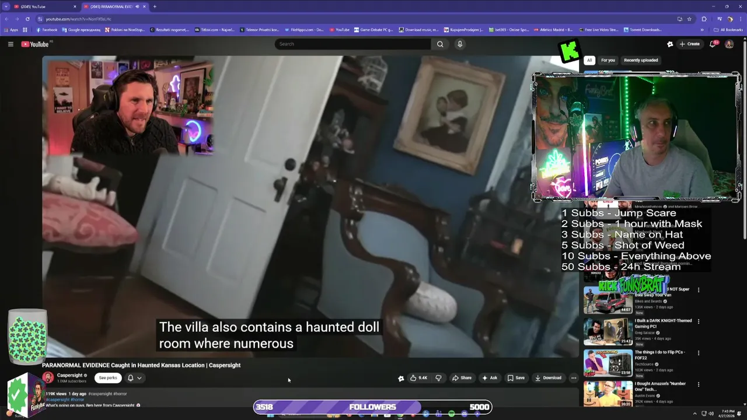Start voice search with microphone icon
This screenshot has height=420, width=747.
460,44
